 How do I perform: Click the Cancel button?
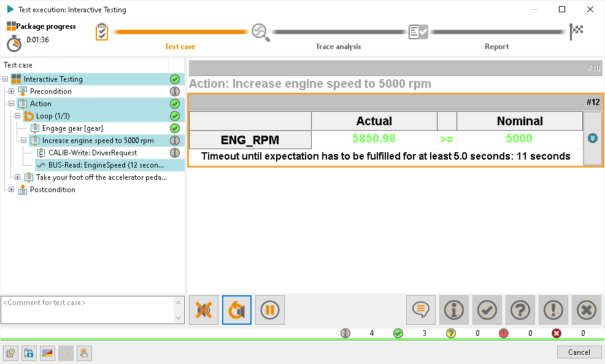click(579, 352)
